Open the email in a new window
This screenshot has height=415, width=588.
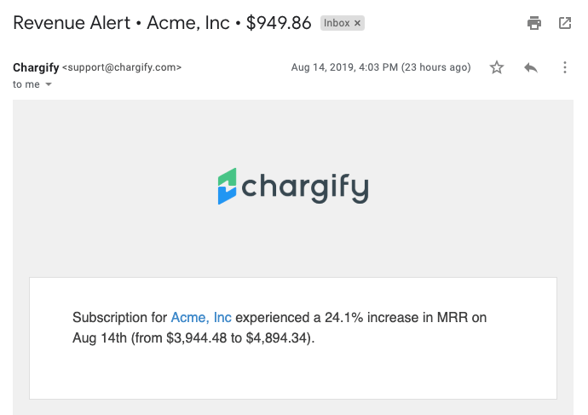pos(565,23)
